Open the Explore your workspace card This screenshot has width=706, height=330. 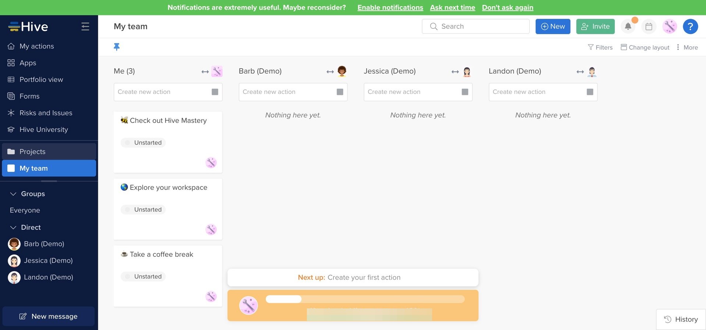click(168, 209)
